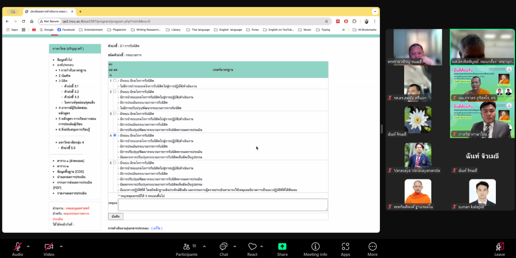Select Varasaya Varasayananda's video tile
This screenshot has height=258, width=516.
tap(418, 155)
